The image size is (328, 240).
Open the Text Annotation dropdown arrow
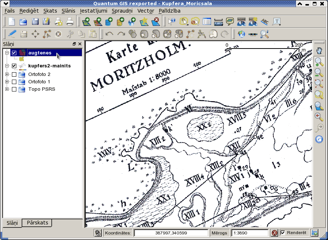point(280,25)
